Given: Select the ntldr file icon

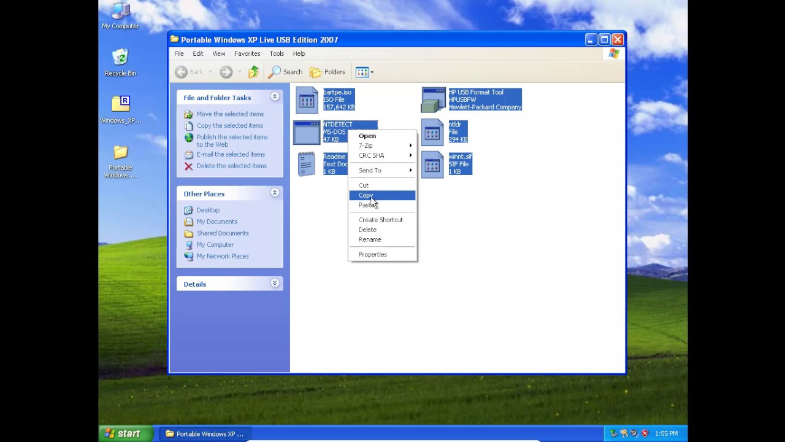Looking at the screenshot, I should (432, 132).
